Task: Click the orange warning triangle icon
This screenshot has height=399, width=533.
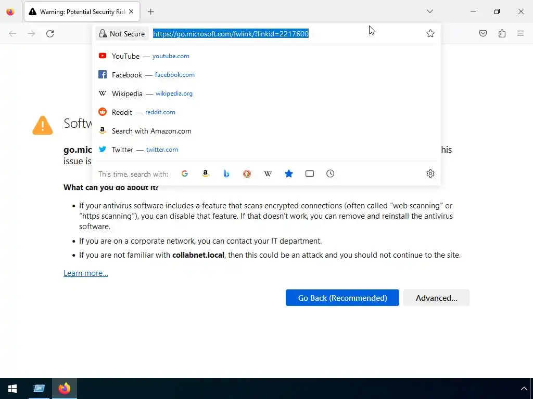Action: [x=43, y=125]
